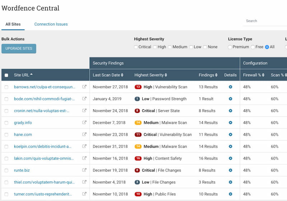Click the 13 High severity badge
287x201 pixels.
point(138,87)
